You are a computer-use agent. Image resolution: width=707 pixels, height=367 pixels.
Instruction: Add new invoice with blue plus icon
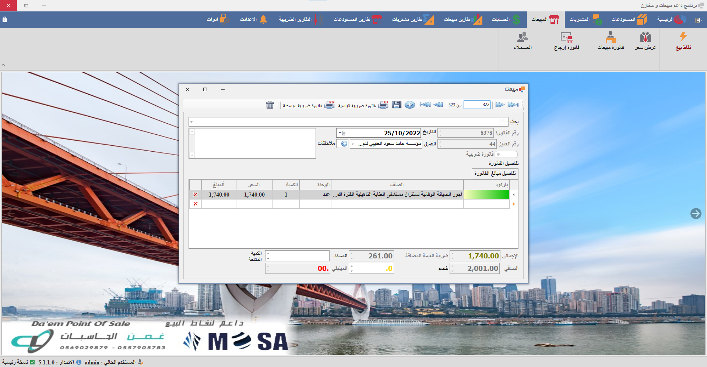coord(409,105)
